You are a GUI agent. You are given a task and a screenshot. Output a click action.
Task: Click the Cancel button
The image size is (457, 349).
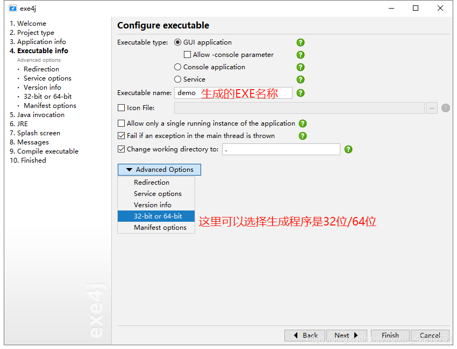coord(430,336)
